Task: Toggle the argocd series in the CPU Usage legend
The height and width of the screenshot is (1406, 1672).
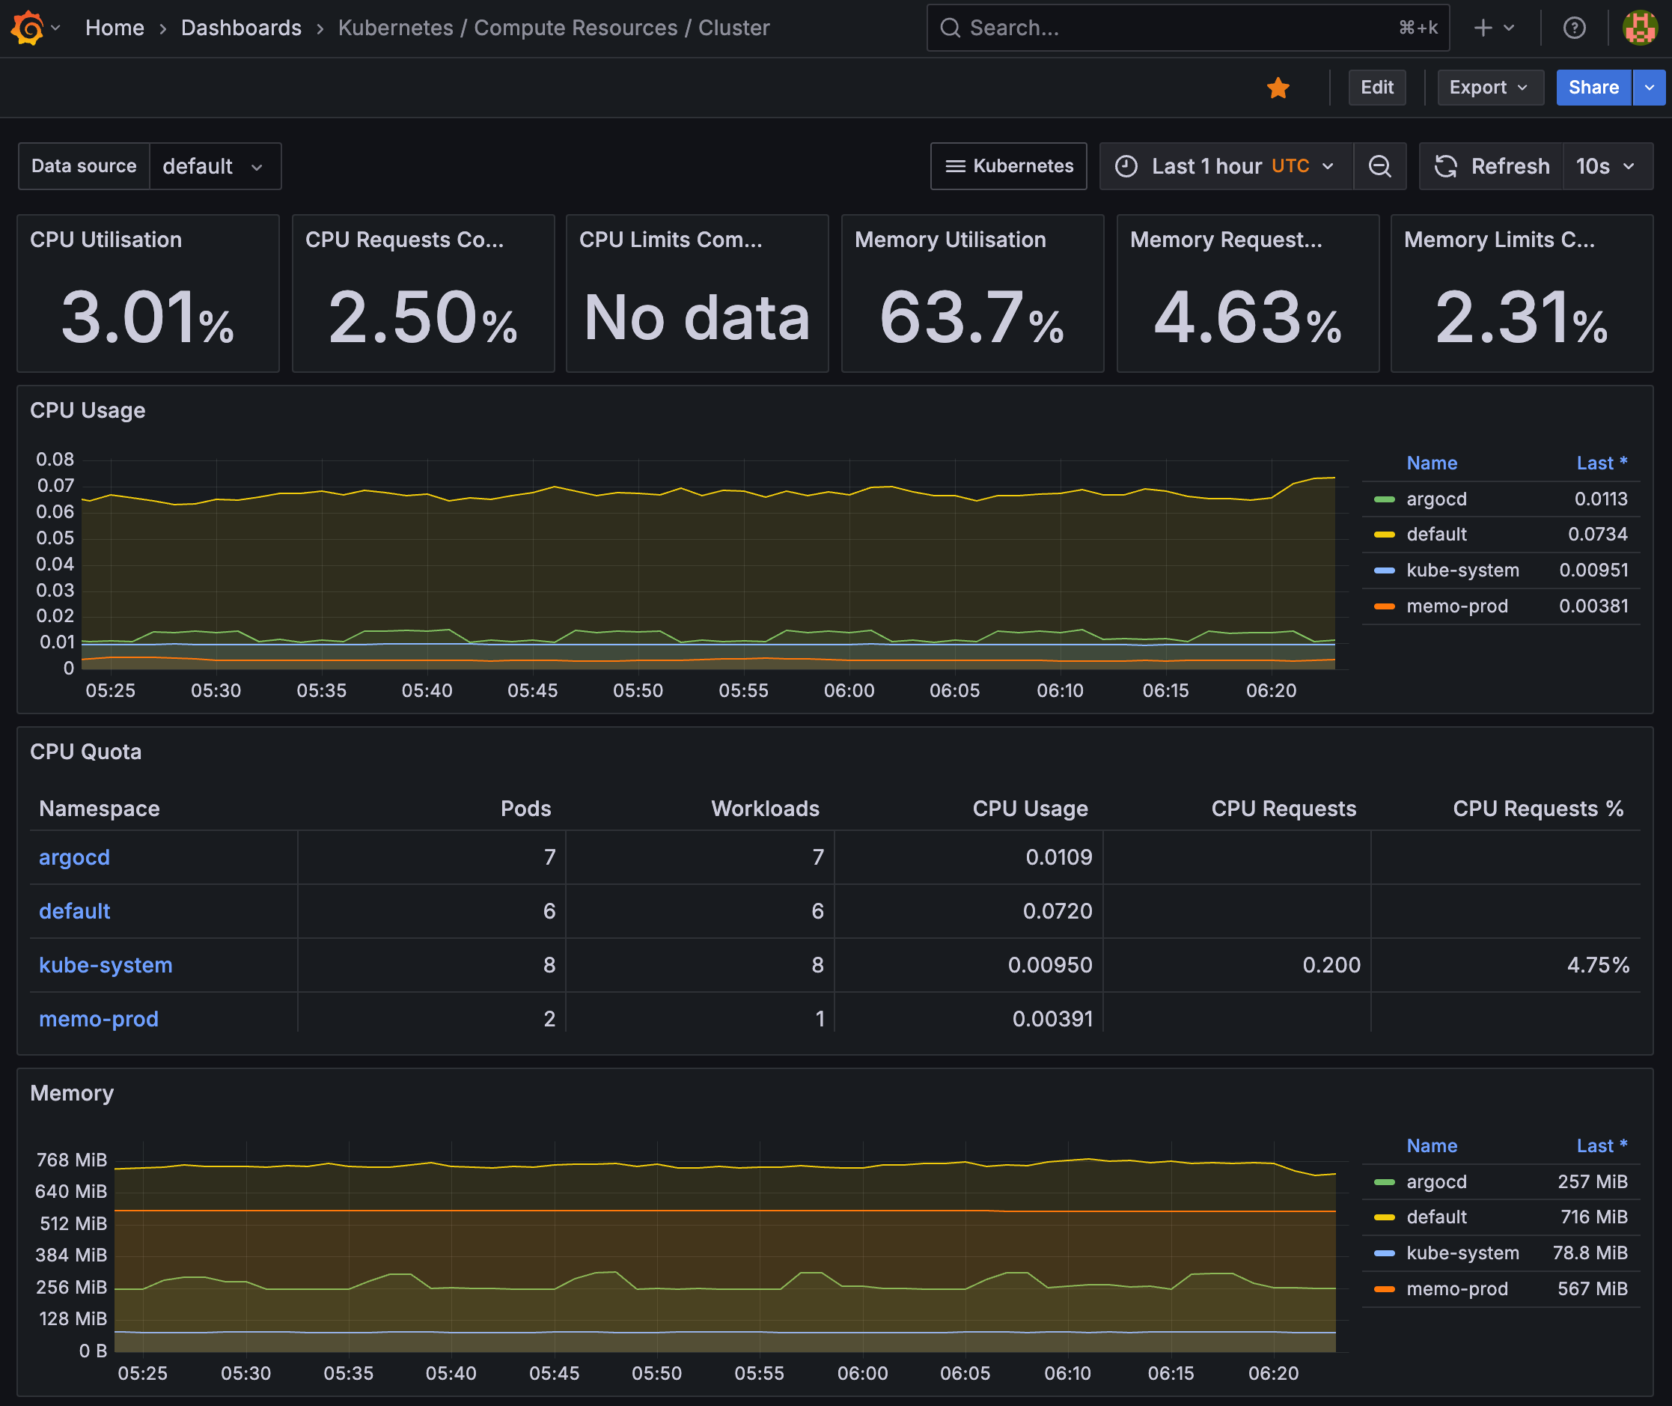Action: coord(1436,499)
